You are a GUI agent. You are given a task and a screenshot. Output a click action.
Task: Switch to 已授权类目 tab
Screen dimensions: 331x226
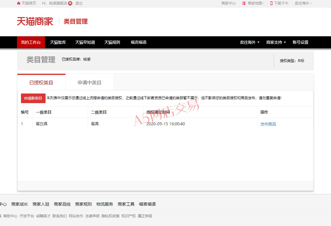point(41,82)
